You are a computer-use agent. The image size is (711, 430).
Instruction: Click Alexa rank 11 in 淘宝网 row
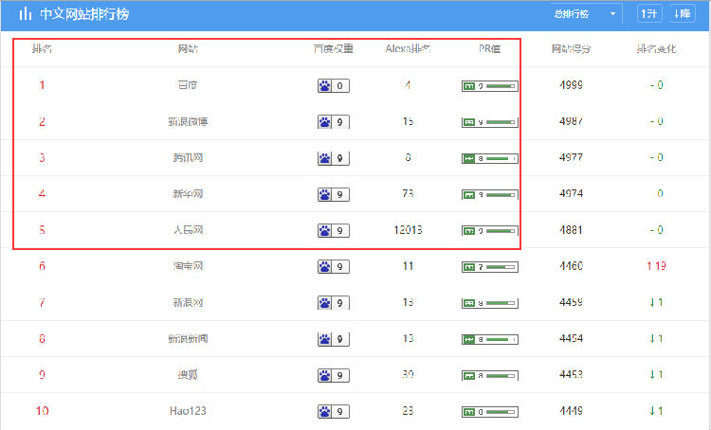pyautogui.click(x=408, y=266)
